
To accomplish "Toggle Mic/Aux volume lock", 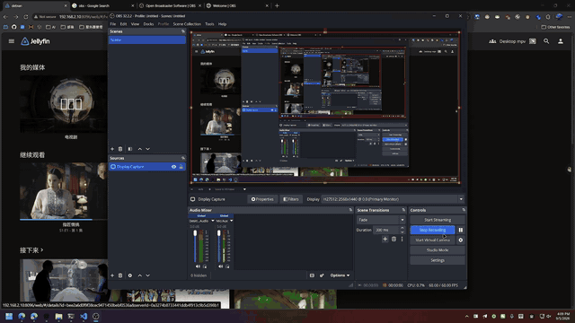I will 227,266.
